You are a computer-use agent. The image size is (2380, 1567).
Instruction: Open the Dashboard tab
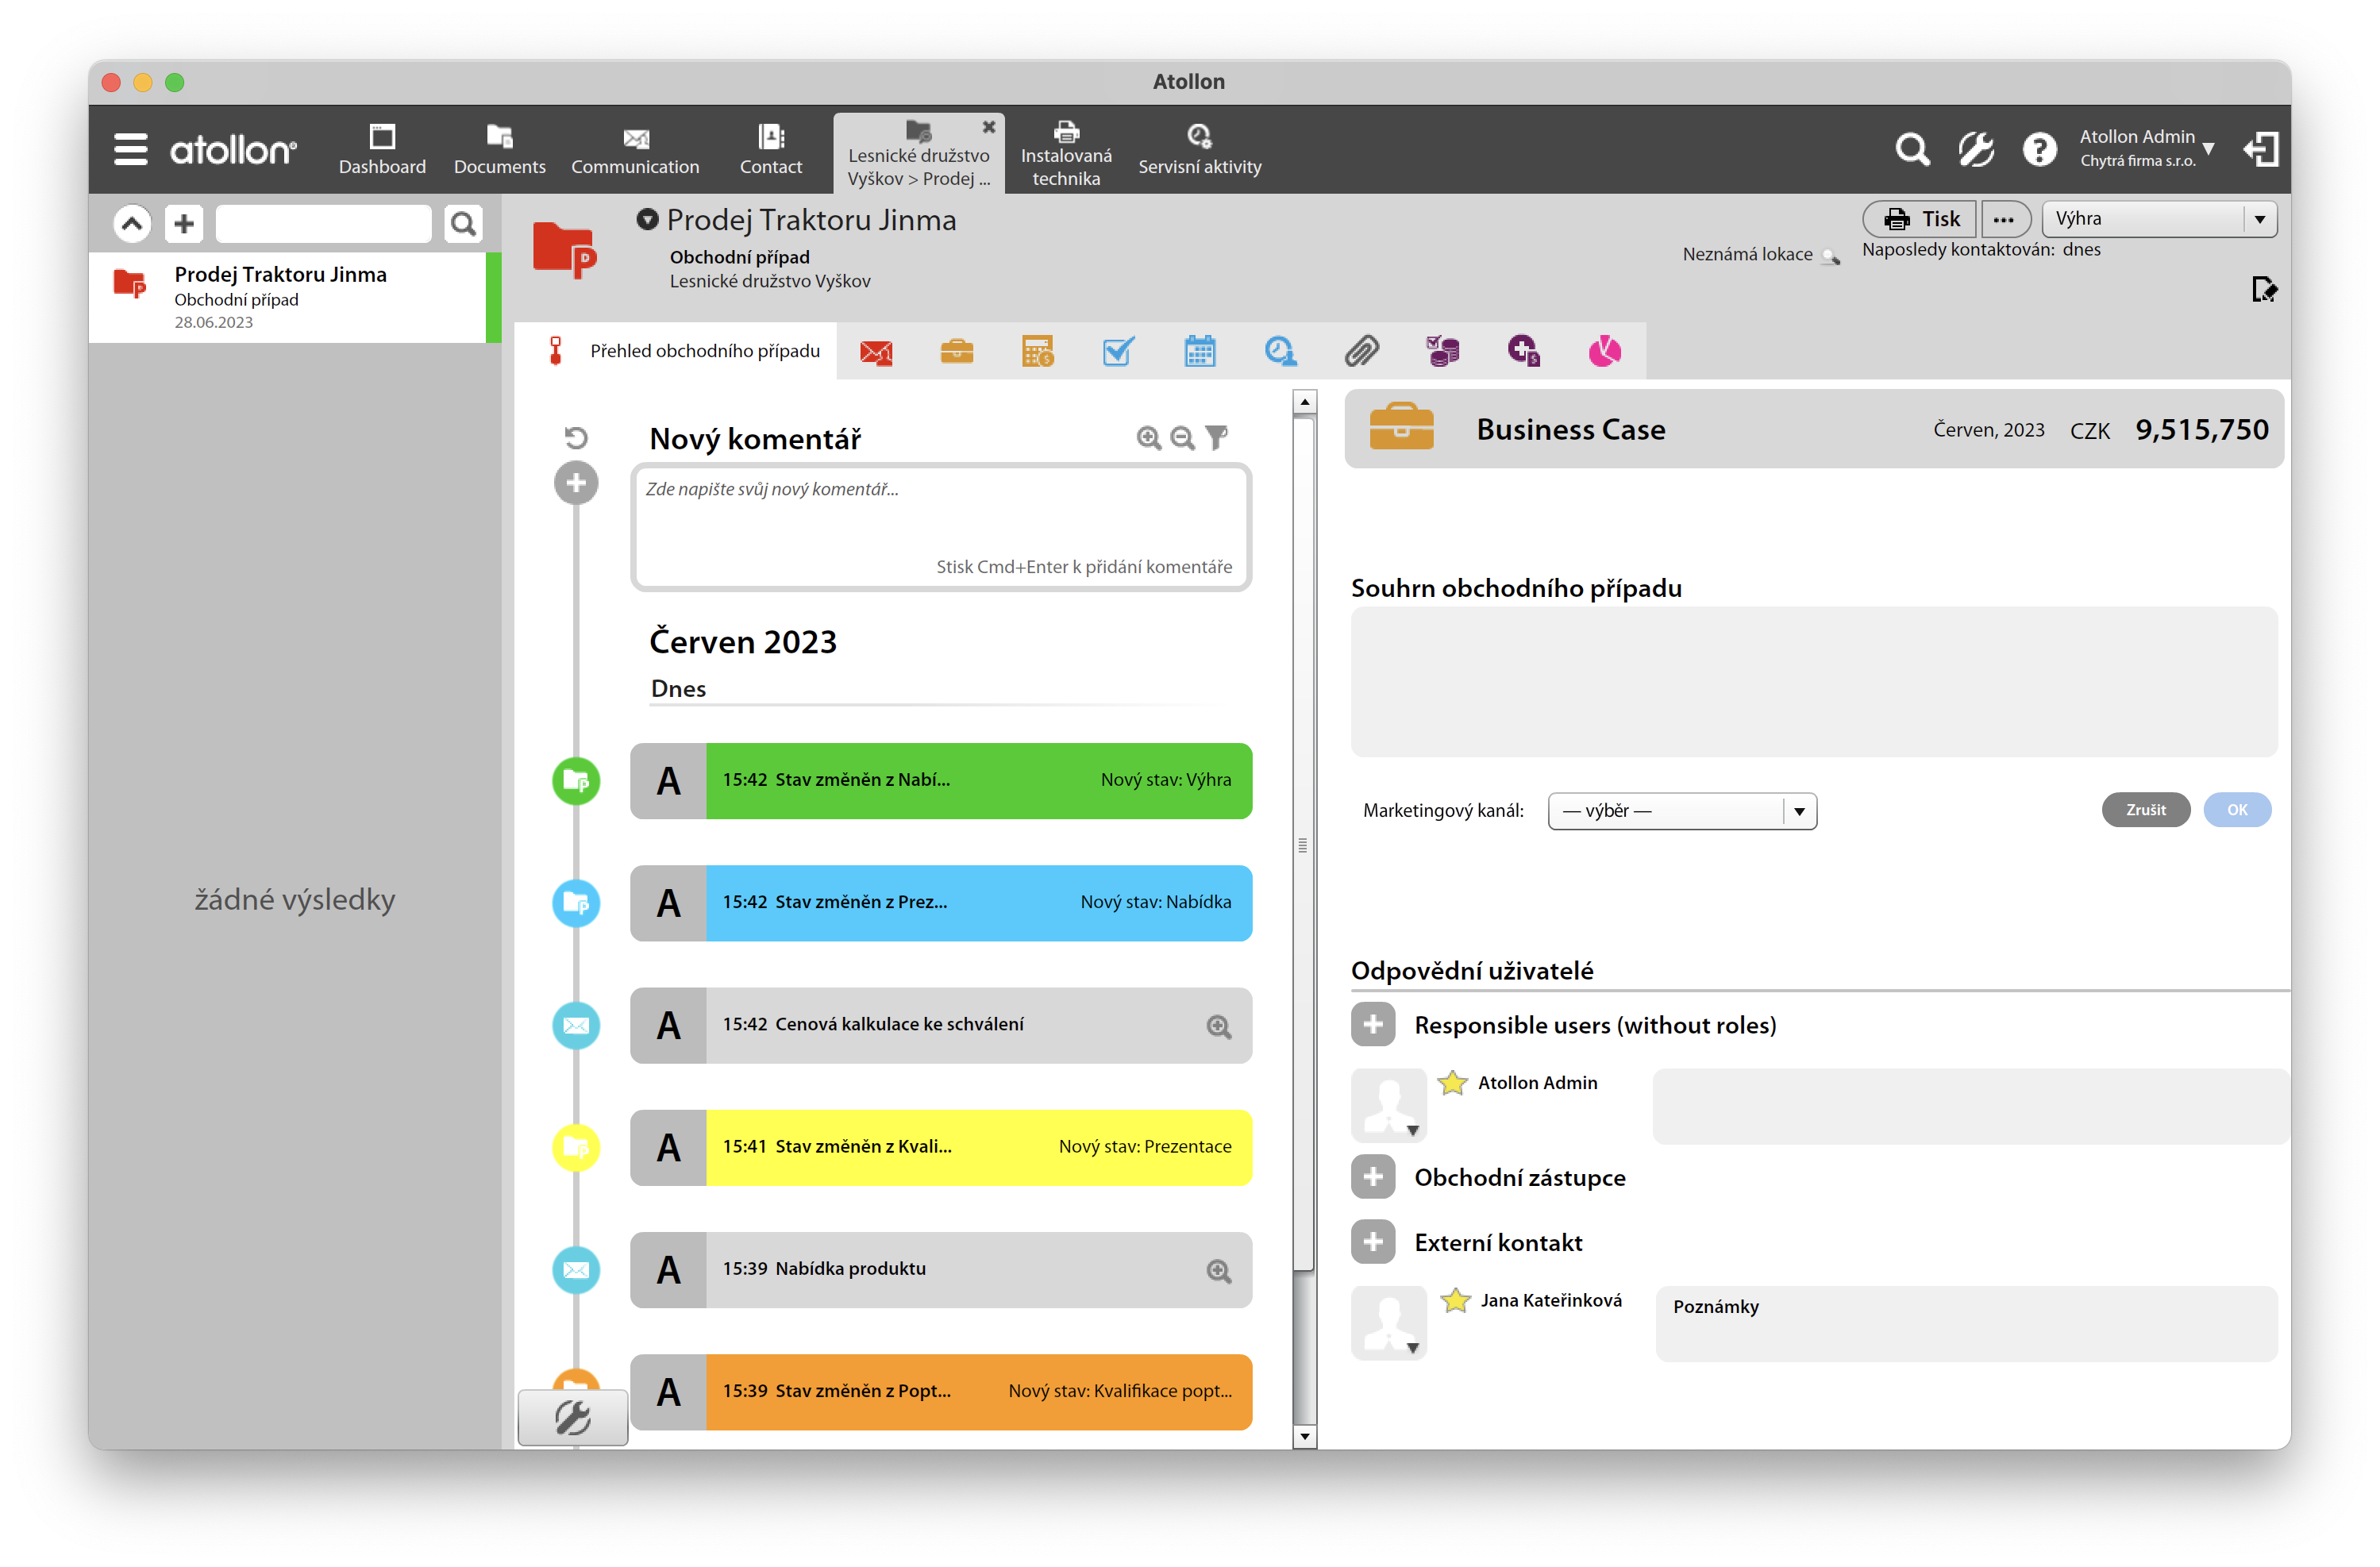tap(382, 150)
